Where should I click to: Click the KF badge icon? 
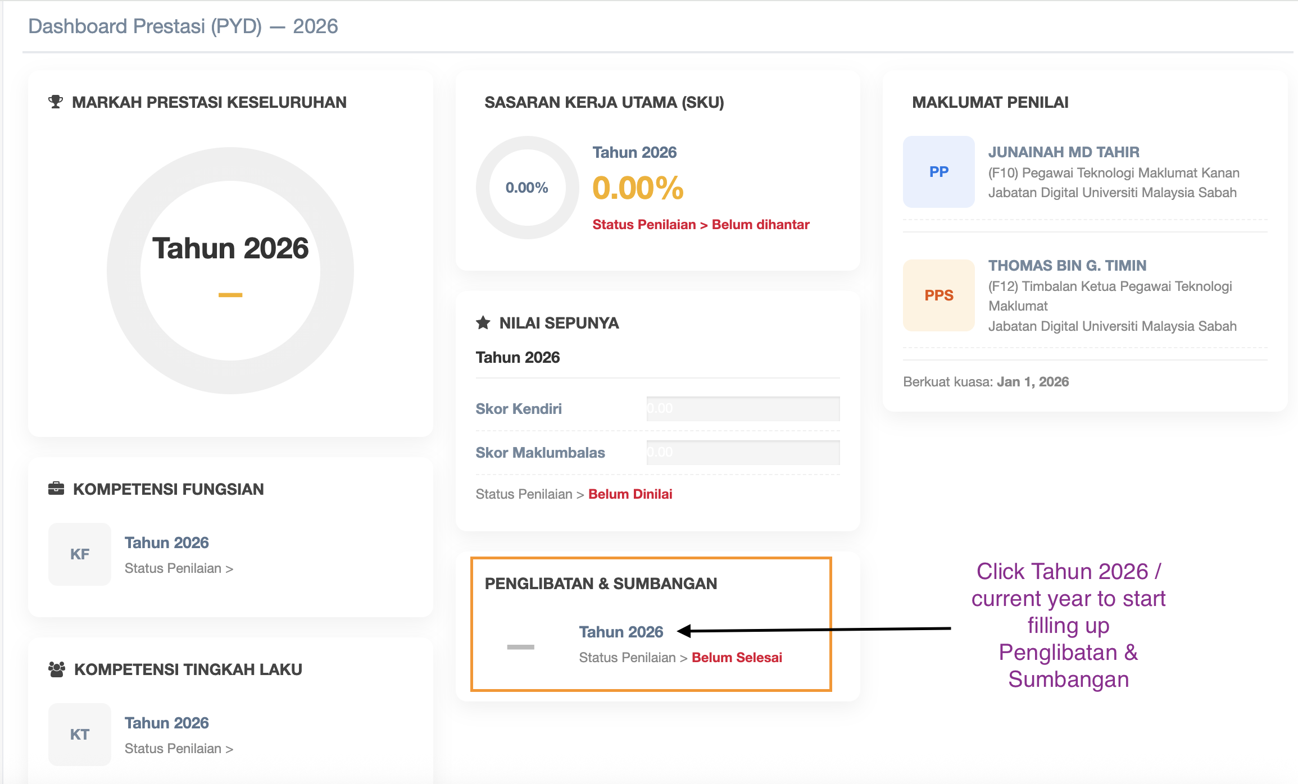pos(80,554)
